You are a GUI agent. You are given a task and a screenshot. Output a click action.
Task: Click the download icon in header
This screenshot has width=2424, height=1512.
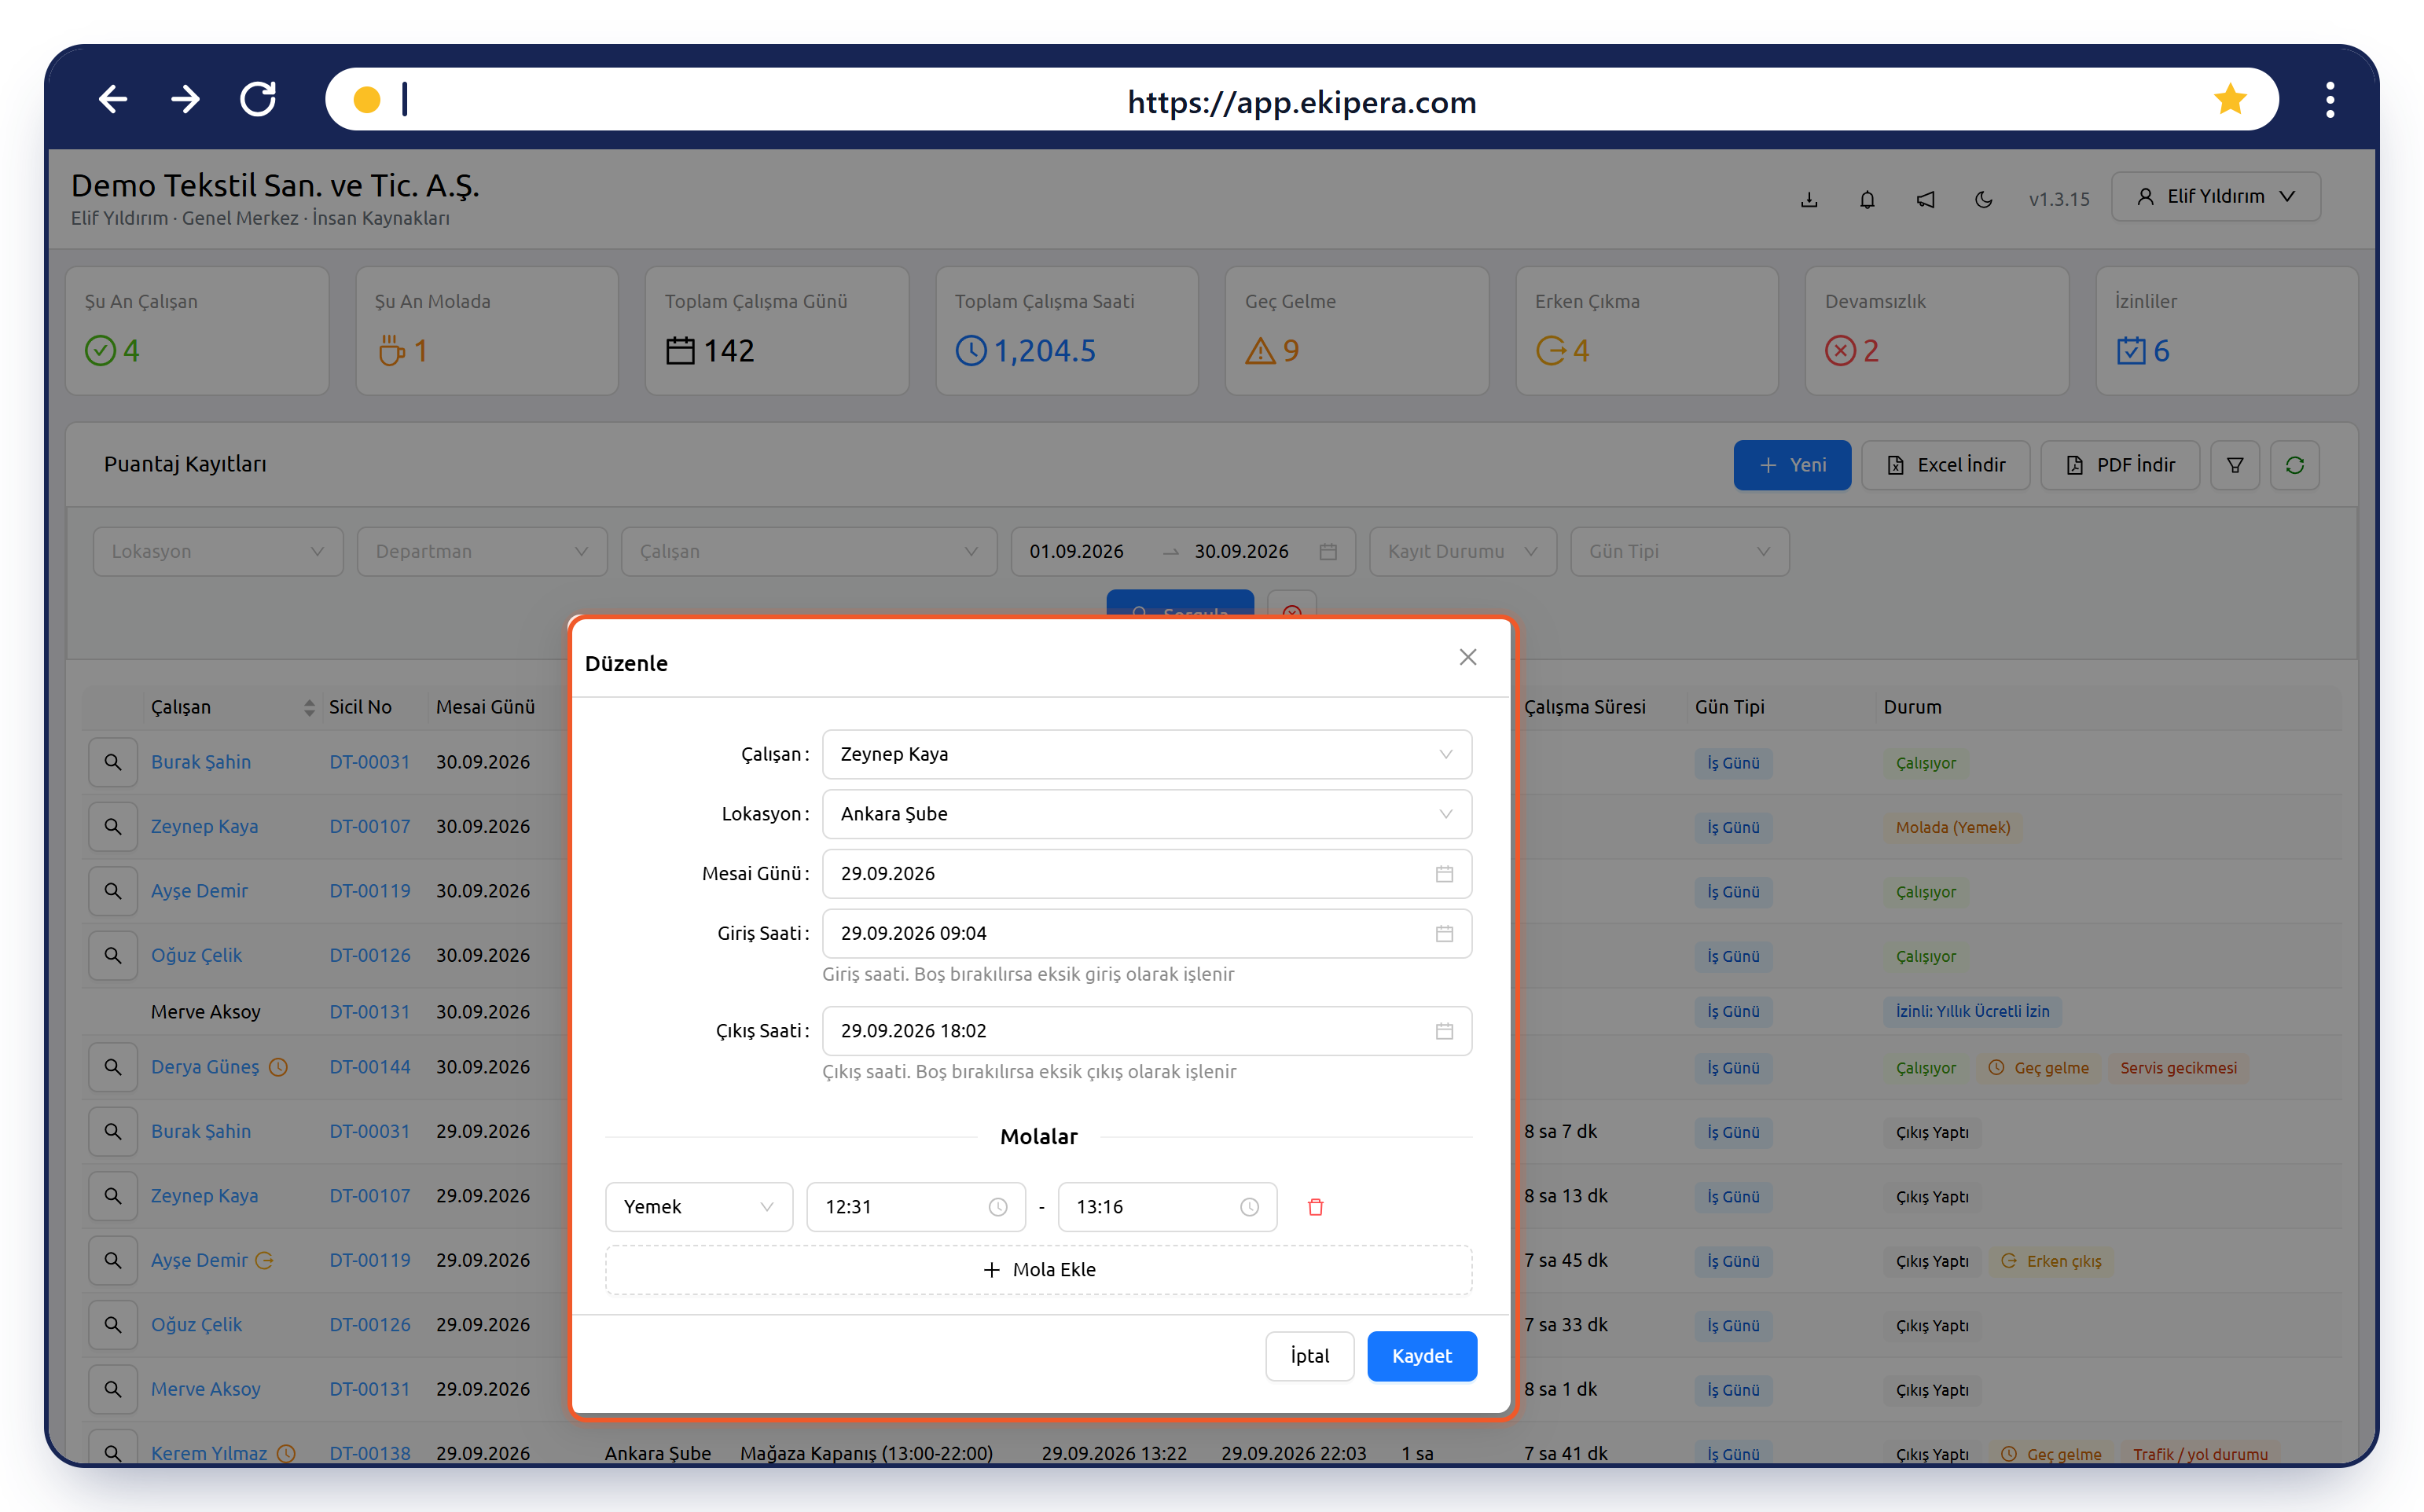click(x=1809, y=199)
